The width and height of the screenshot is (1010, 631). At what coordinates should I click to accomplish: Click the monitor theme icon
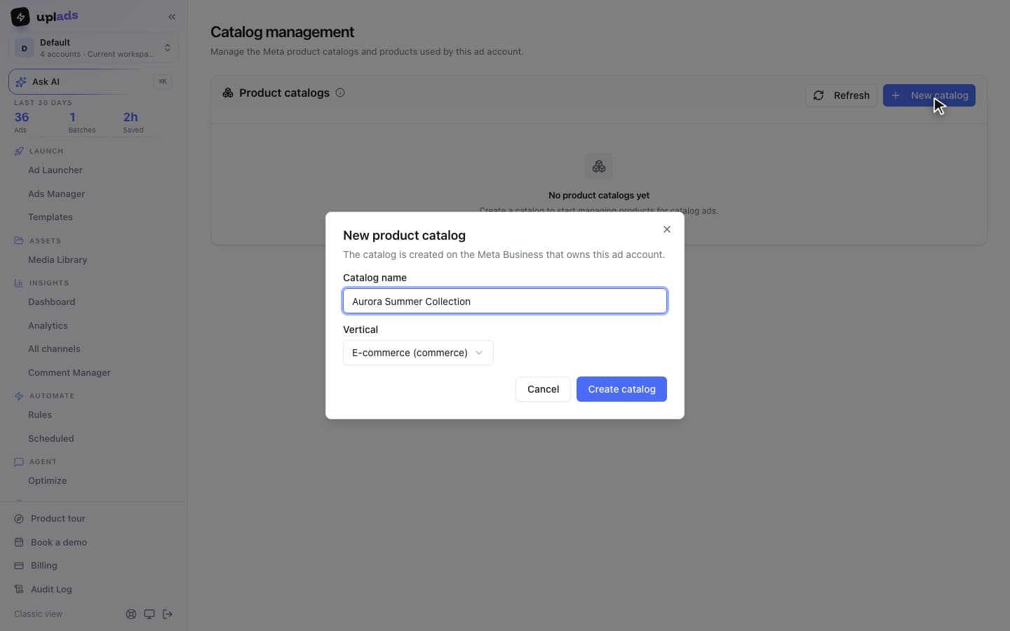pyautogui.click(x=149, y=614)
